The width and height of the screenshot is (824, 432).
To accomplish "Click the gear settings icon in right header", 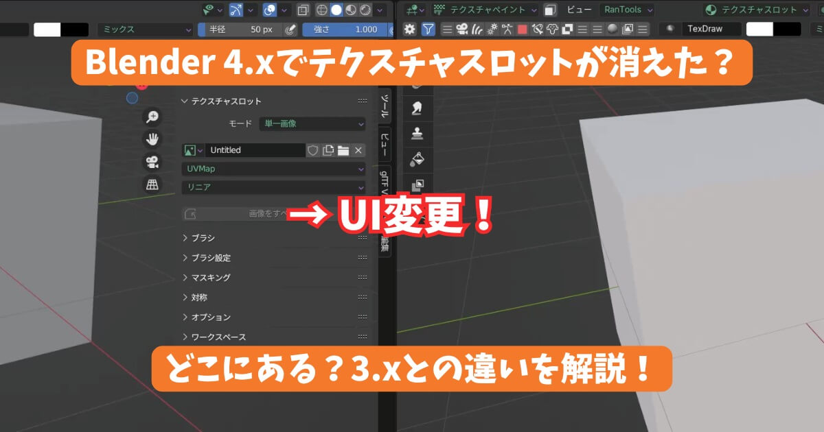I will click(x=409, y=29).
